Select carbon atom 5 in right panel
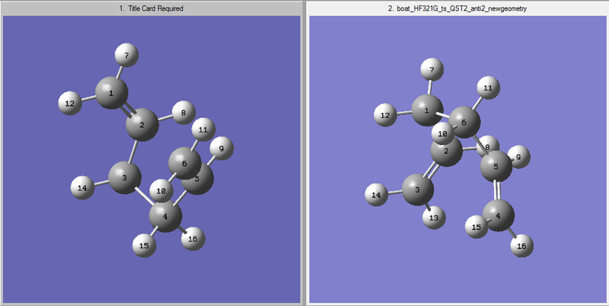609x306 pixels. point(496,166)
